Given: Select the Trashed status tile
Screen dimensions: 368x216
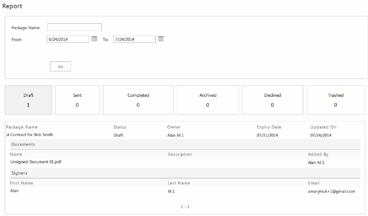Looking at the screenshot, I should [x=336, y=100].
